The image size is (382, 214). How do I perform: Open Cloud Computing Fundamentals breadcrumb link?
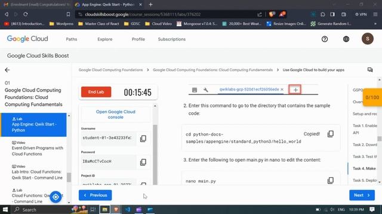pos(212,70)
